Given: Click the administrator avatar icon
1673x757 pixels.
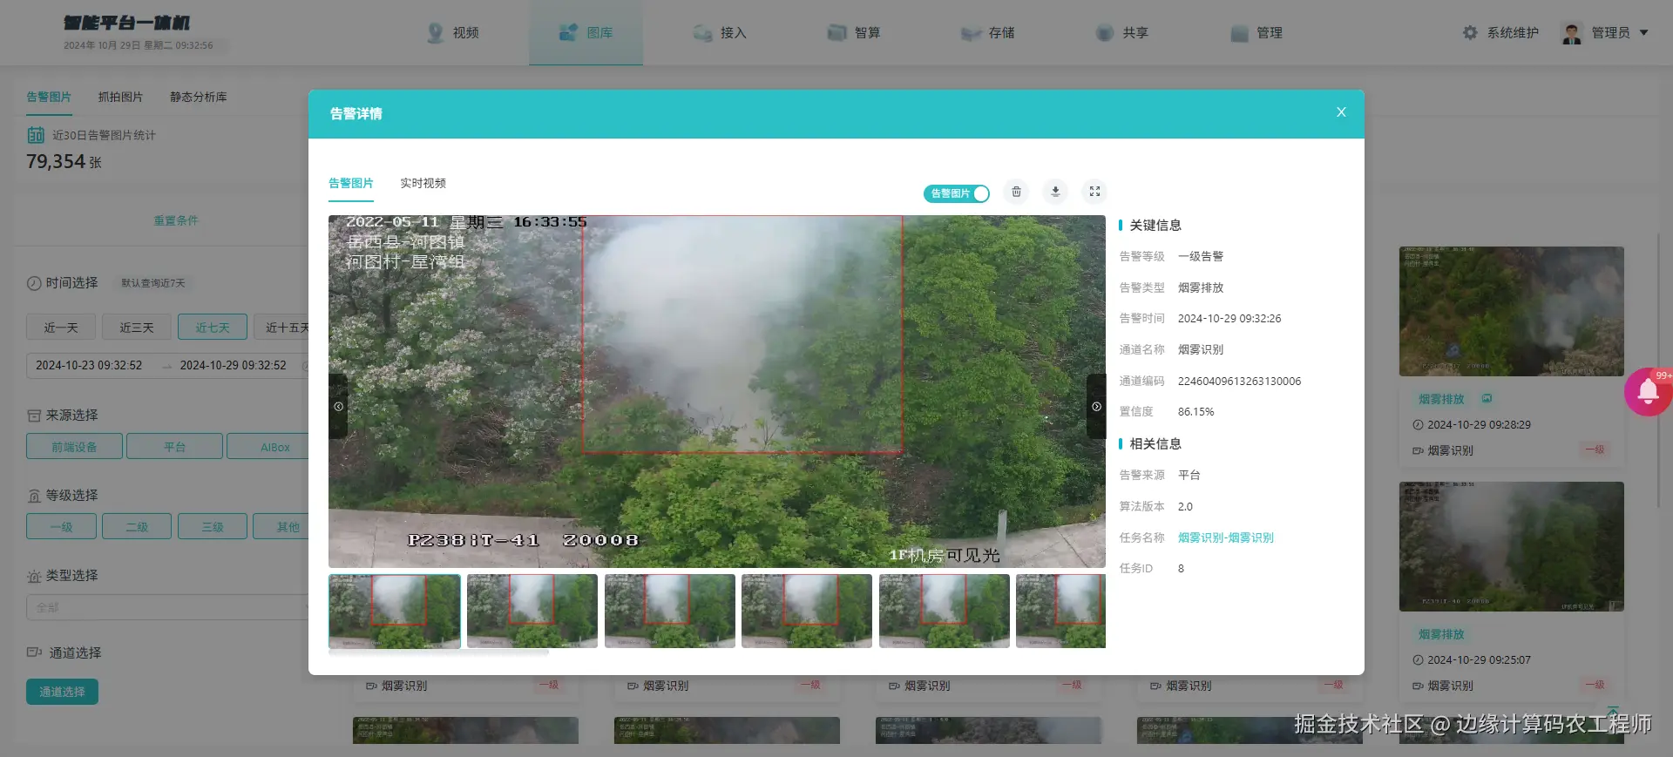Looking at the screenshot, I should tap(1572, 33).
